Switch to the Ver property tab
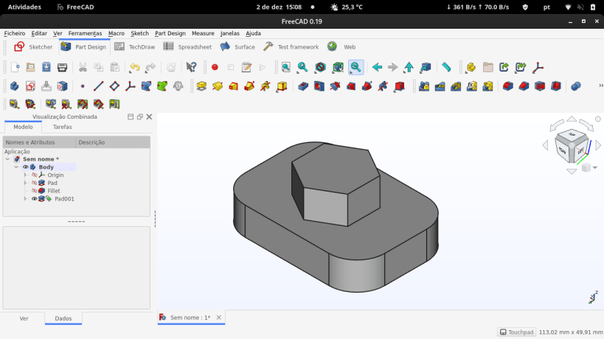 tap(24, 318)
